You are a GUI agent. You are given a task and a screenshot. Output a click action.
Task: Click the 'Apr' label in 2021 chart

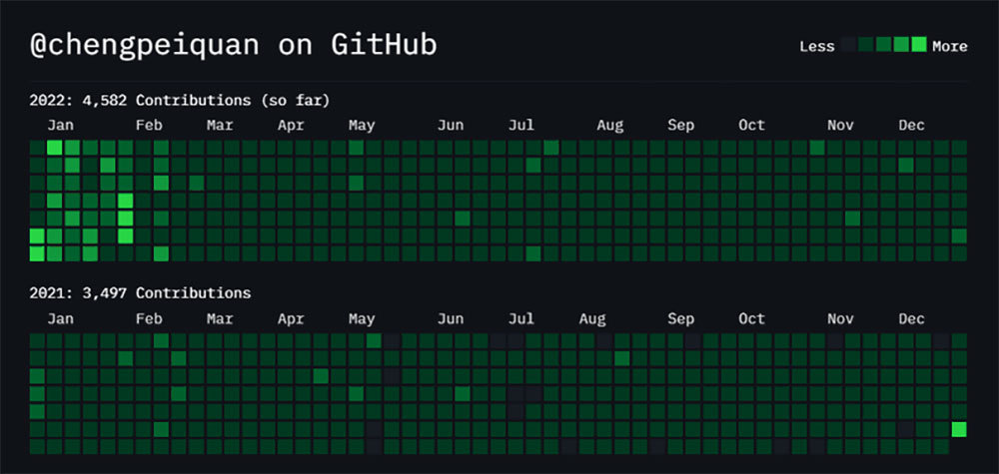pyautogui.click(x=291, y=319)
